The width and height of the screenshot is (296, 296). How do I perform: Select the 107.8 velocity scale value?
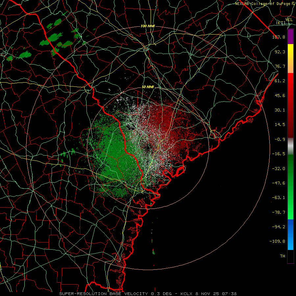pos(279,37)
